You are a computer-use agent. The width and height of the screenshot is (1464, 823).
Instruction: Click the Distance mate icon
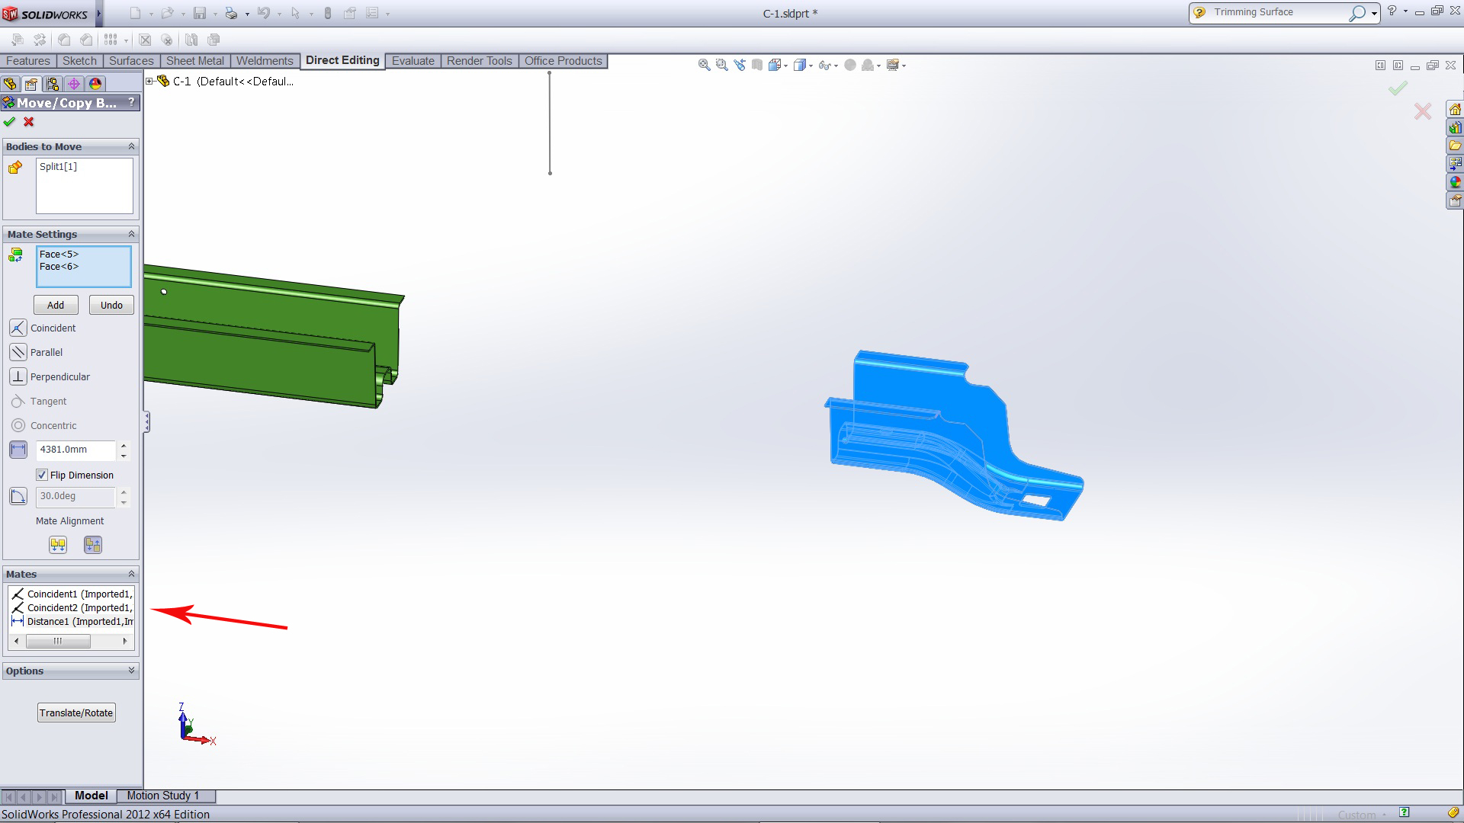click(x=18, y=450)
